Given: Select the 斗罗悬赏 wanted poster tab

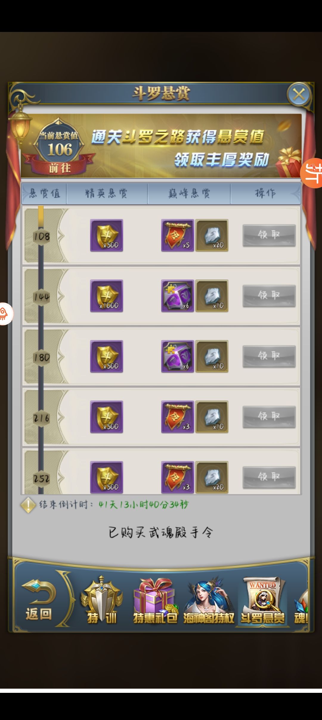Looking at the screenshot, I should coord(262,601).
